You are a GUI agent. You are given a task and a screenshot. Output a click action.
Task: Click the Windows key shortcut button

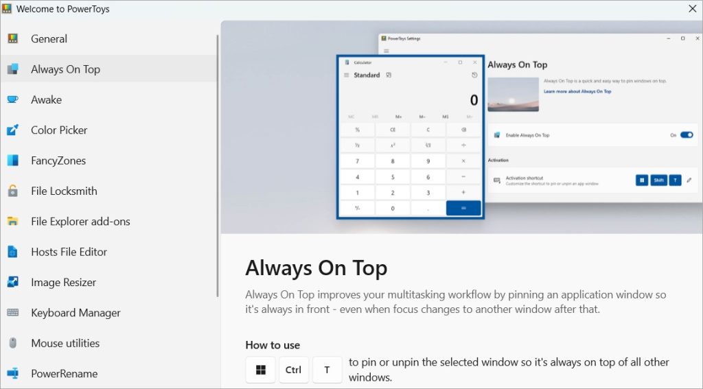pos(260,370)
